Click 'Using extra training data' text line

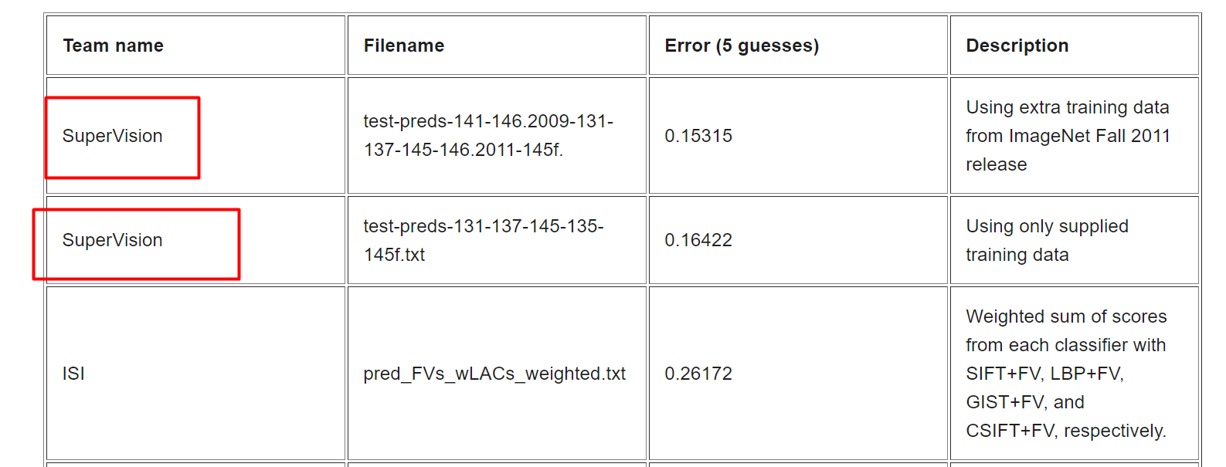(1068, 107)
